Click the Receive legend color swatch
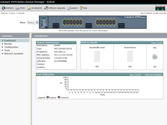The image size is (167, 125). tap(48, 97)
